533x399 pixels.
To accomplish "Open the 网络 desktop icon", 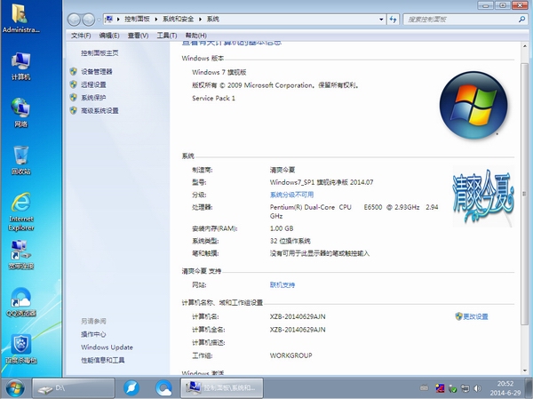I will [20, 112].
